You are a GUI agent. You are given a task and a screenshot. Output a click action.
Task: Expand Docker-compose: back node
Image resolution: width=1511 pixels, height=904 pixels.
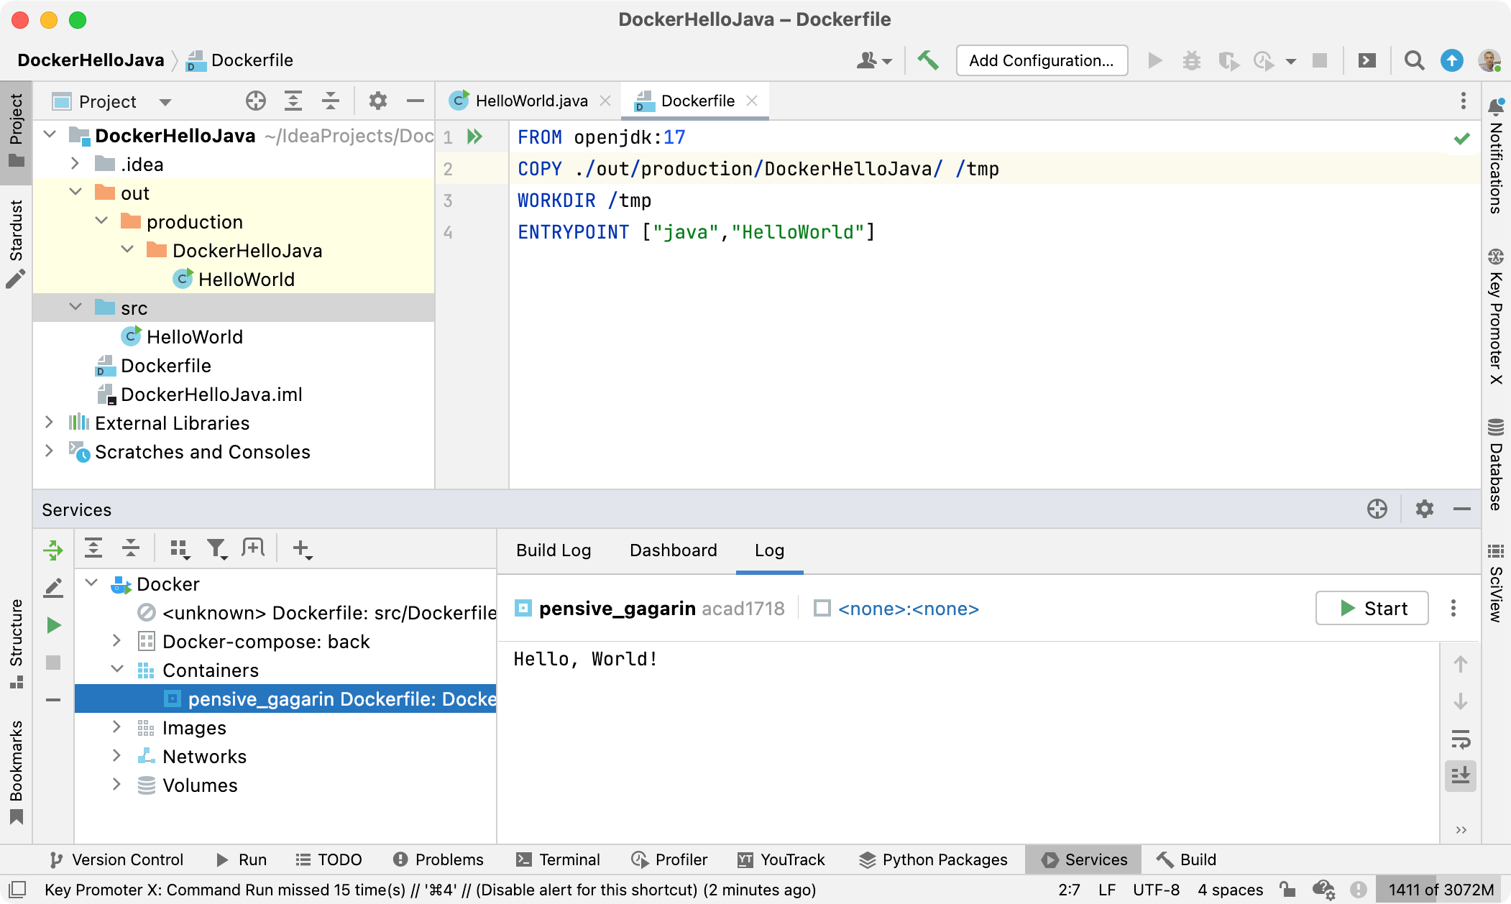[116, 641]
